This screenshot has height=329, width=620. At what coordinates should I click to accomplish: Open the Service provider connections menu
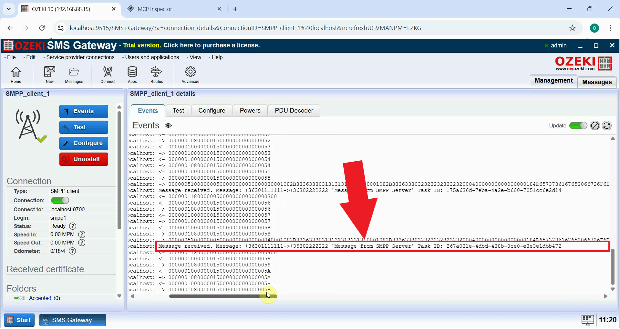tap(79, 57)
